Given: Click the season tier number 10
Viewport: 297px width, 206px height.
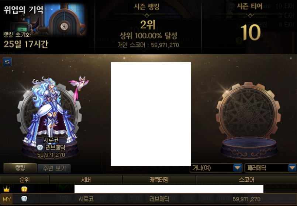Looking at the screenshot, I should point(251,32).
